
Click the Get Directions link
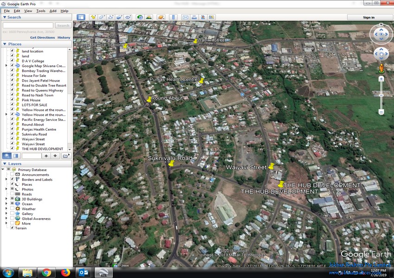pyautogui.click(x=42, y=38)
